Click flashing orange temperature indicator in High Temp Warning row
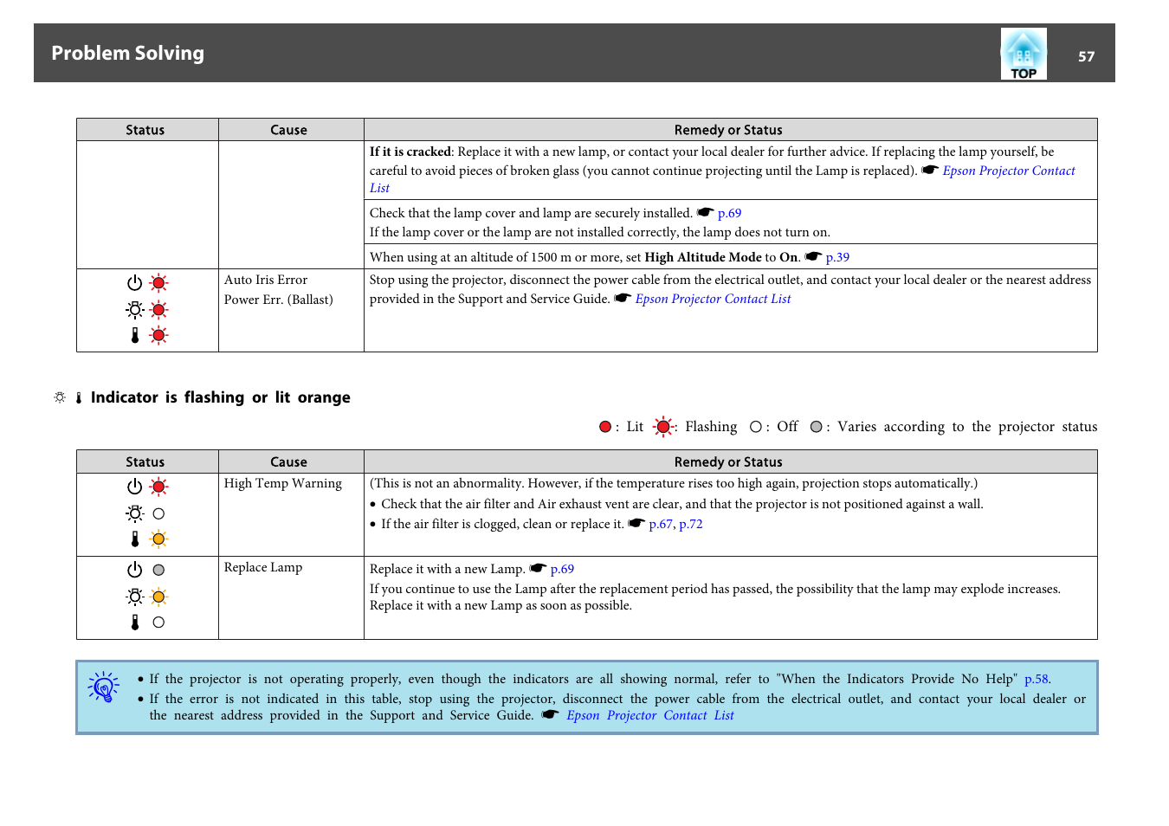The height and width of the screenshot is (826, 1169). pos(158,539)
